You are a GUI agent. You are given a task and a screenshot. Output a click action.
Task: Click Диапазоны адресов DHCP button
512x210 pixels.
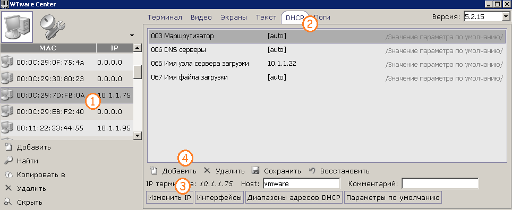[x=294, y=197]
